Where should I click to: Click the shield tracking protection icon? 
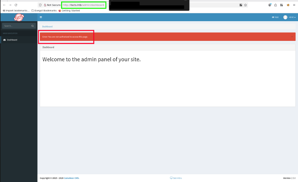(40, 5)
